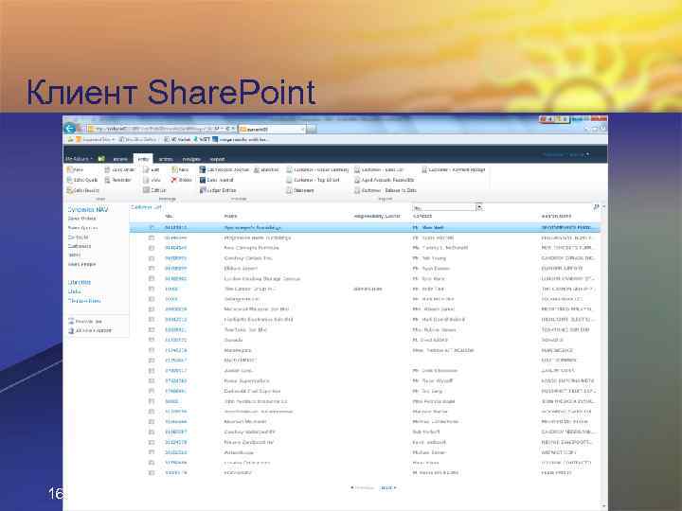Check the Progressive Home Furnishings row checkbox
Viewport: 682px width, 511px height.
[x=152, y=238]
